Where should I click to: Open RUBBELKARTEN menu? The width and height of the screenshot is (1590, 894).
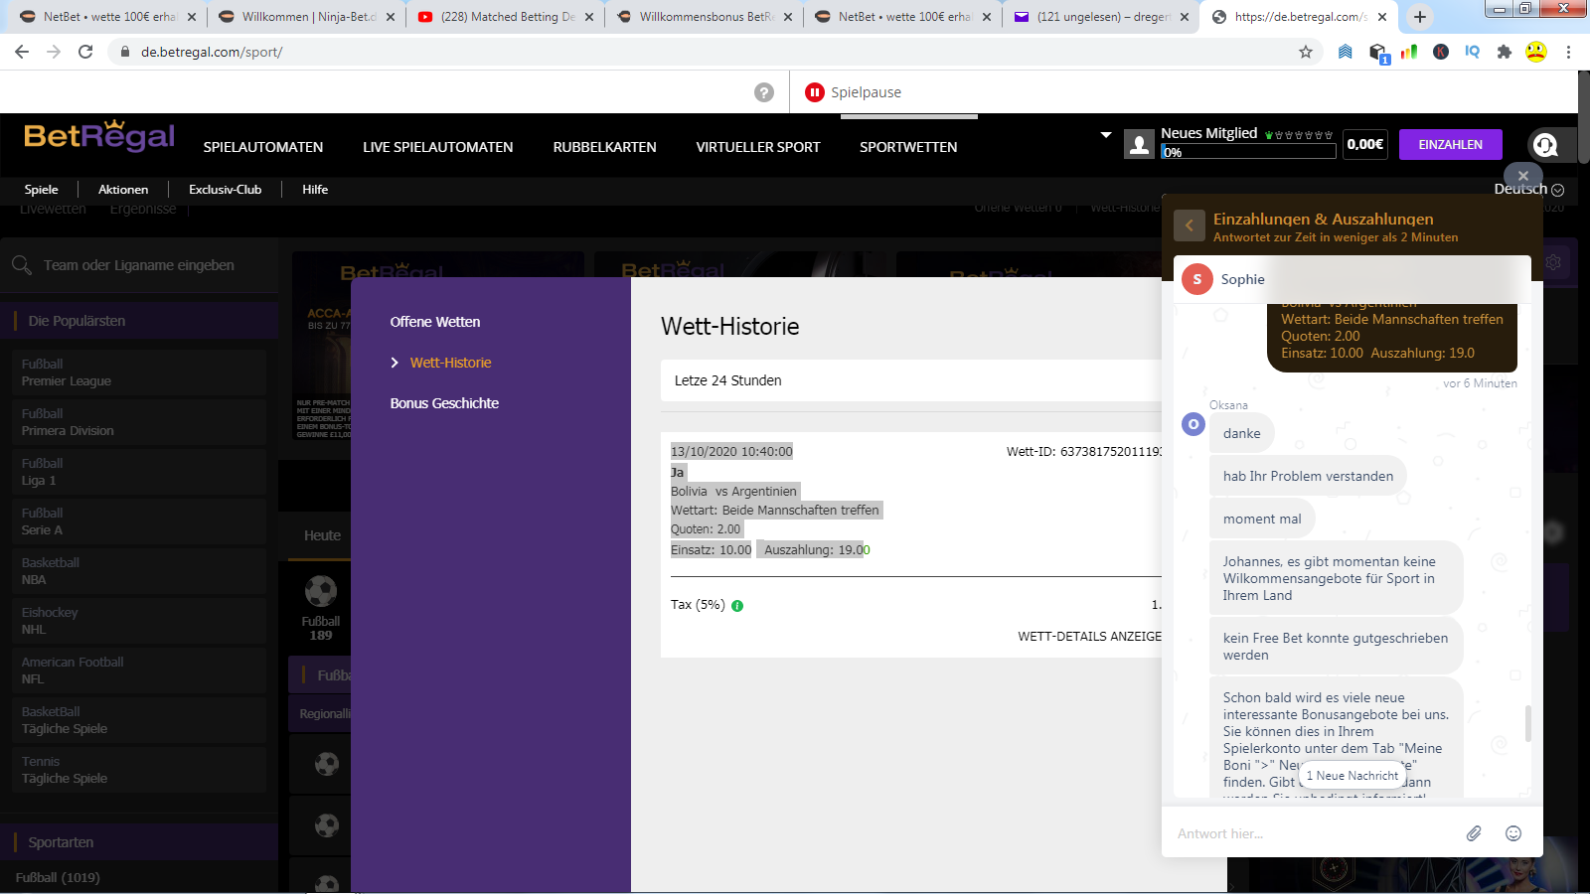click(605, 147)
